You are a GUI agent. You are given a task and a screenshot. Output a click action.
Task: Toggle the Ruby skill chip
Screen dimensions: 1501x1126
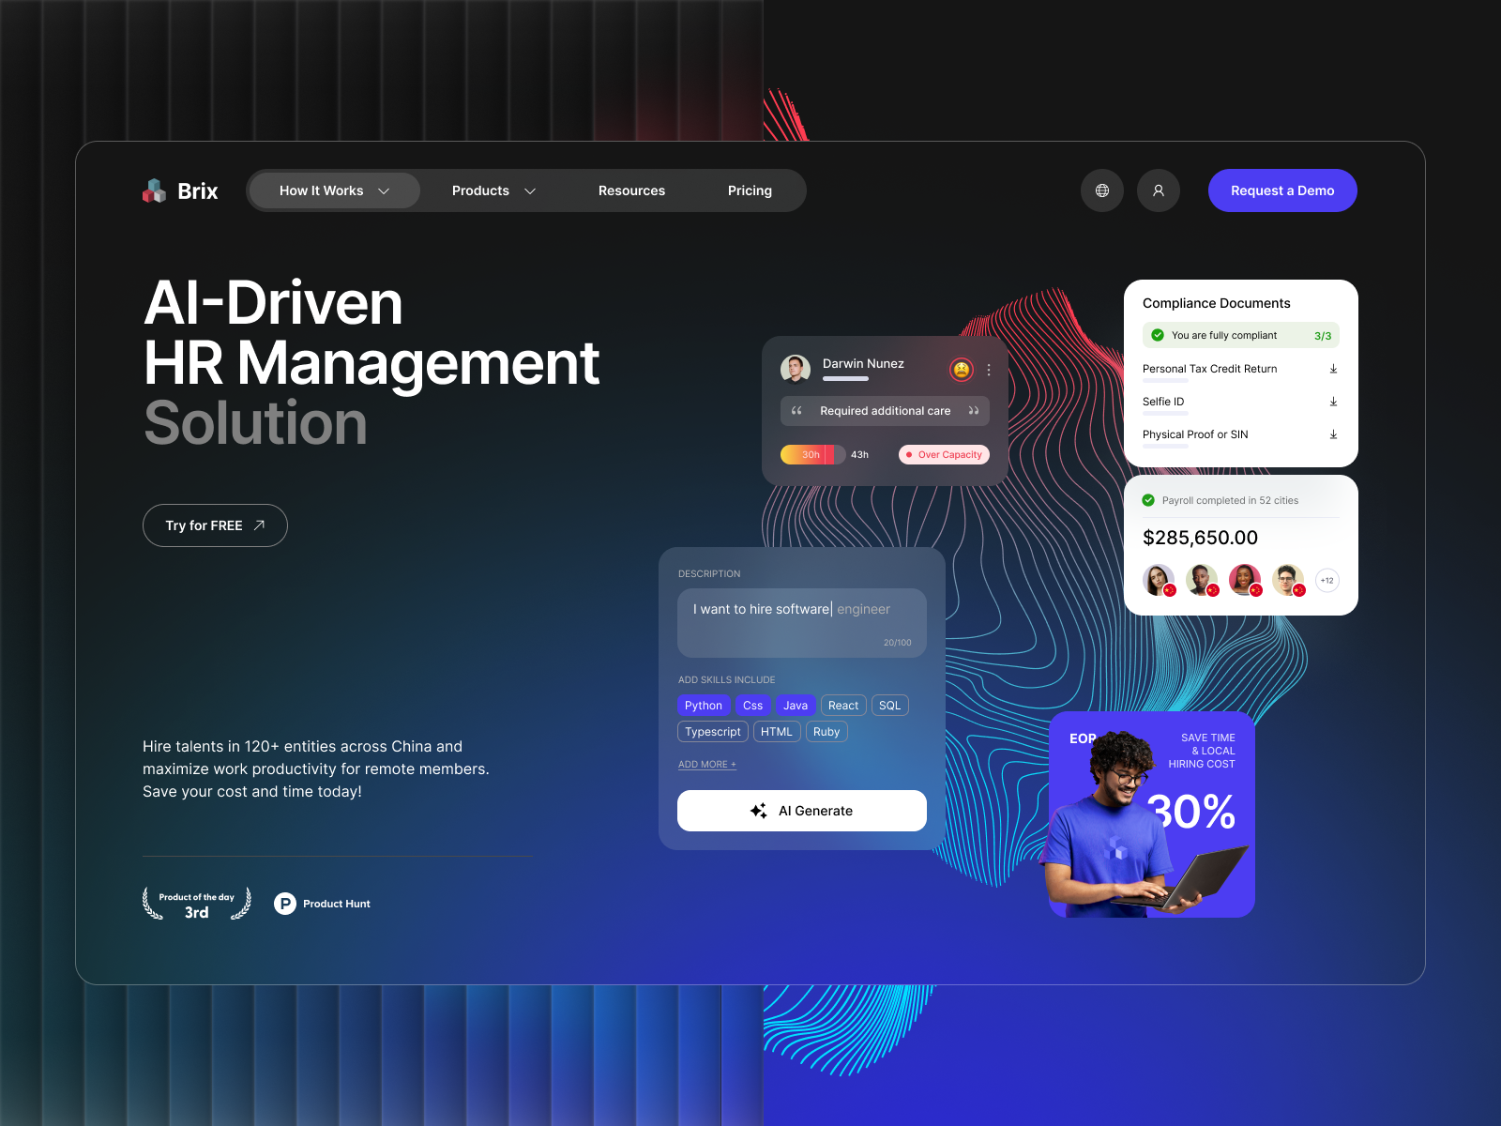click(x=826, y=731)
